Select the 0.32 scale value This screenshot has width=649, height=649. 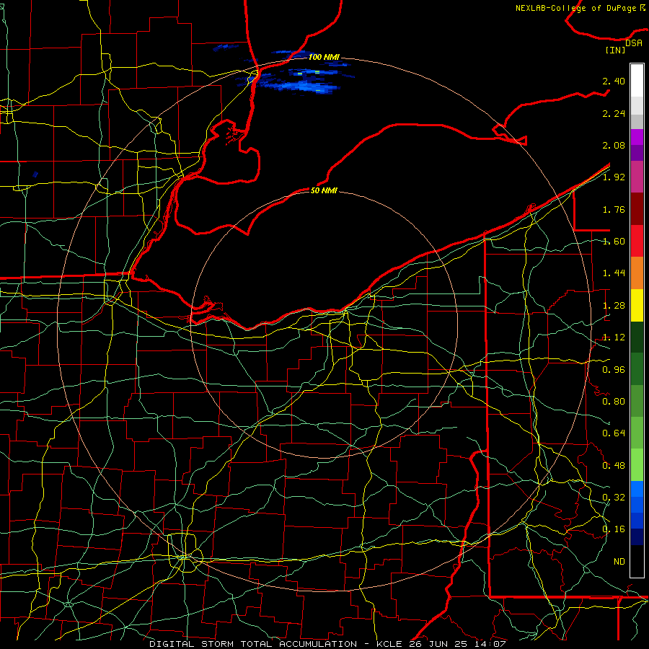(614, 498)
